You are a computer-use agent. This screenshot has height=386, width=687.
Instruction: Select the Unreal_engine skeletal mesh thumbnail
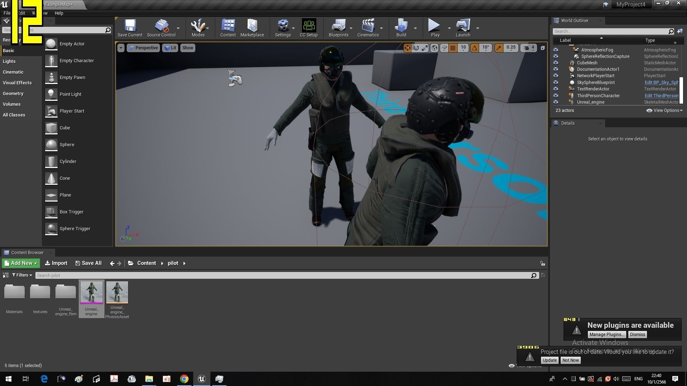91,298
